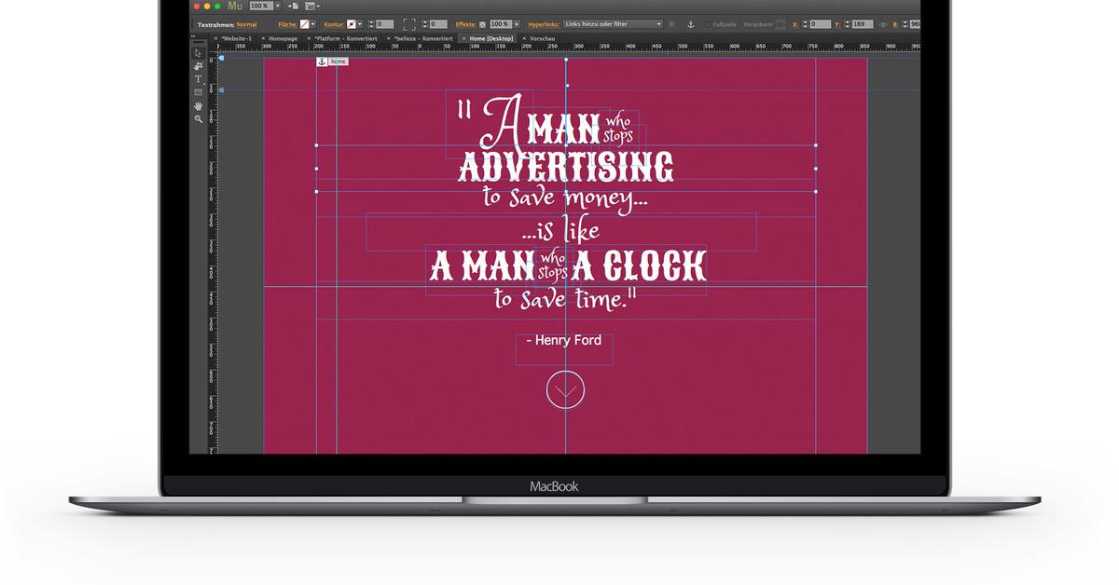Switch to the *Platform – Konvertiert tab
The height and width of the screenshot is (585, 1119).
(345, 38)
